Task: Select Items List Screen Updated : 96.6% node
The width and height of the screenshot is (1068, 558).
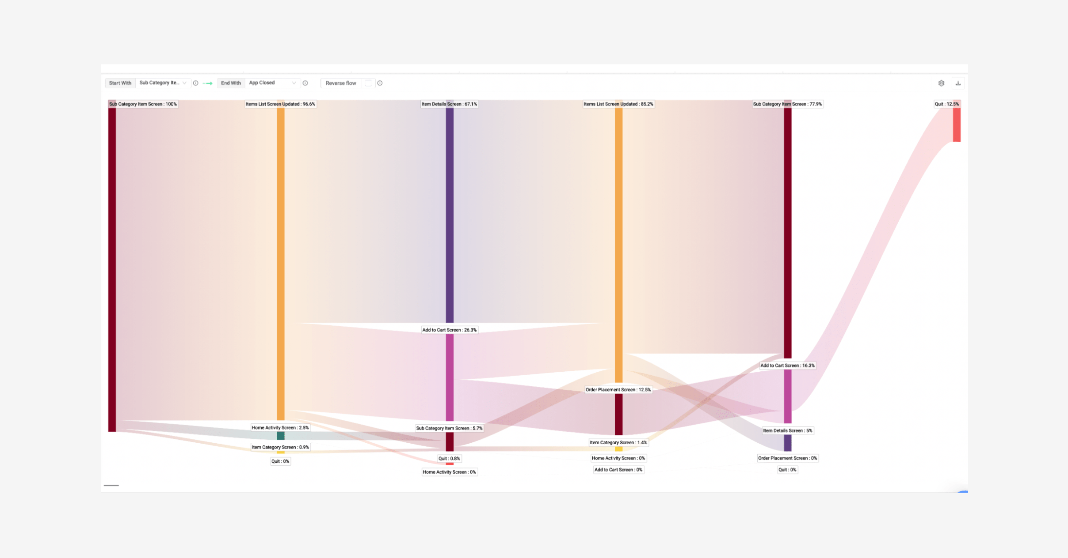Action: click(x=281, y=104)
